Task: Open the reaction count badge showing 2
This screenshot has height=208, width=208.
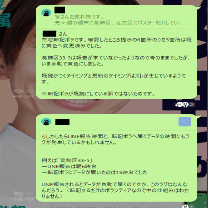Action: click(x=192, y=104)
